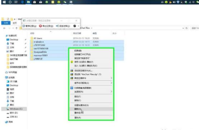Click the Cortana circle icon on taskbar
The height and width of the screenshot is (130, 199).
[10, 2]
